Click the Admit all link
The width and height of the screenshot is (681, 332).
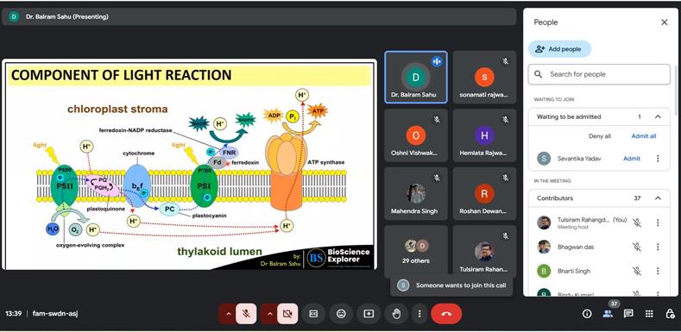point(644,136)
